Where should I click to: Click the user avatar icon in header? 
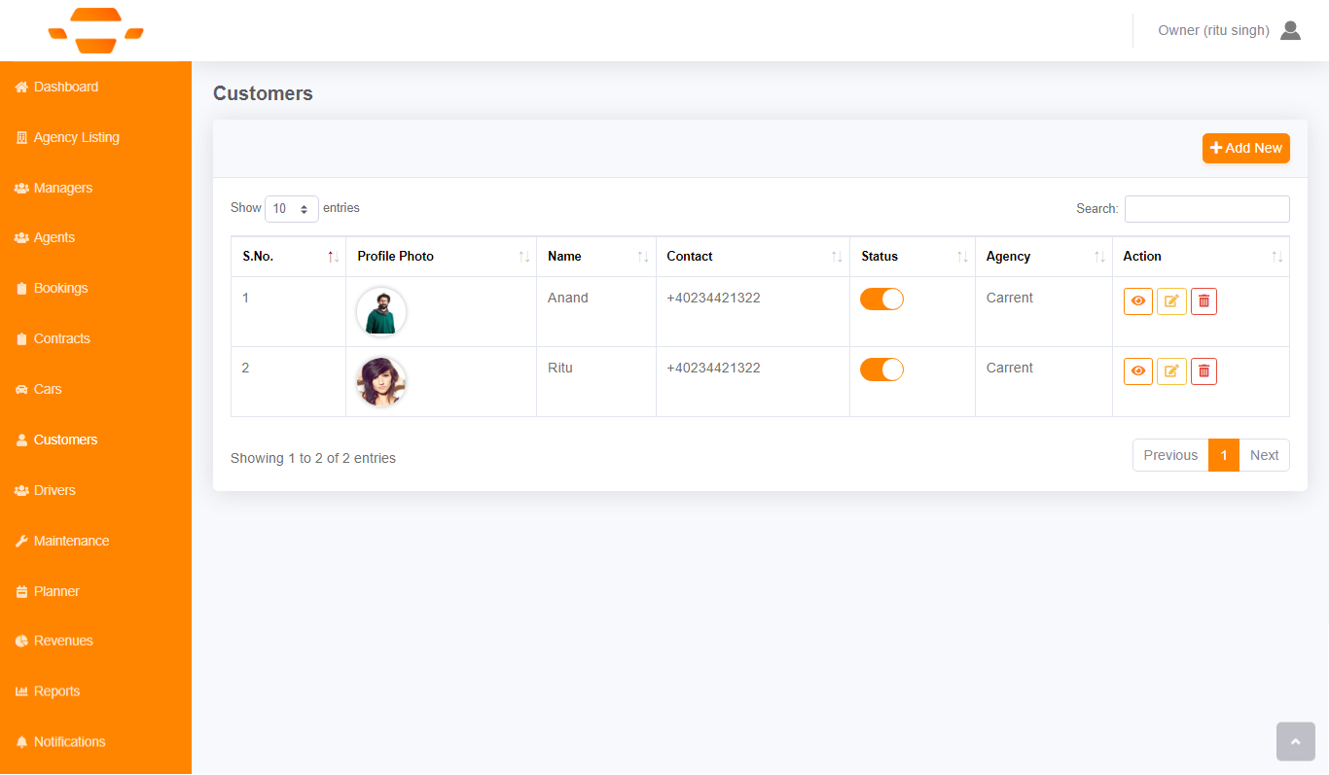tap(1290, 30)
